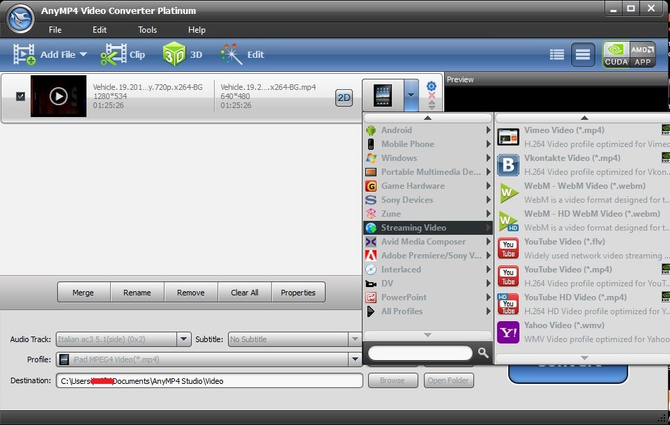
Task: Click the Merge button
Action: click(x=84, y=292)
